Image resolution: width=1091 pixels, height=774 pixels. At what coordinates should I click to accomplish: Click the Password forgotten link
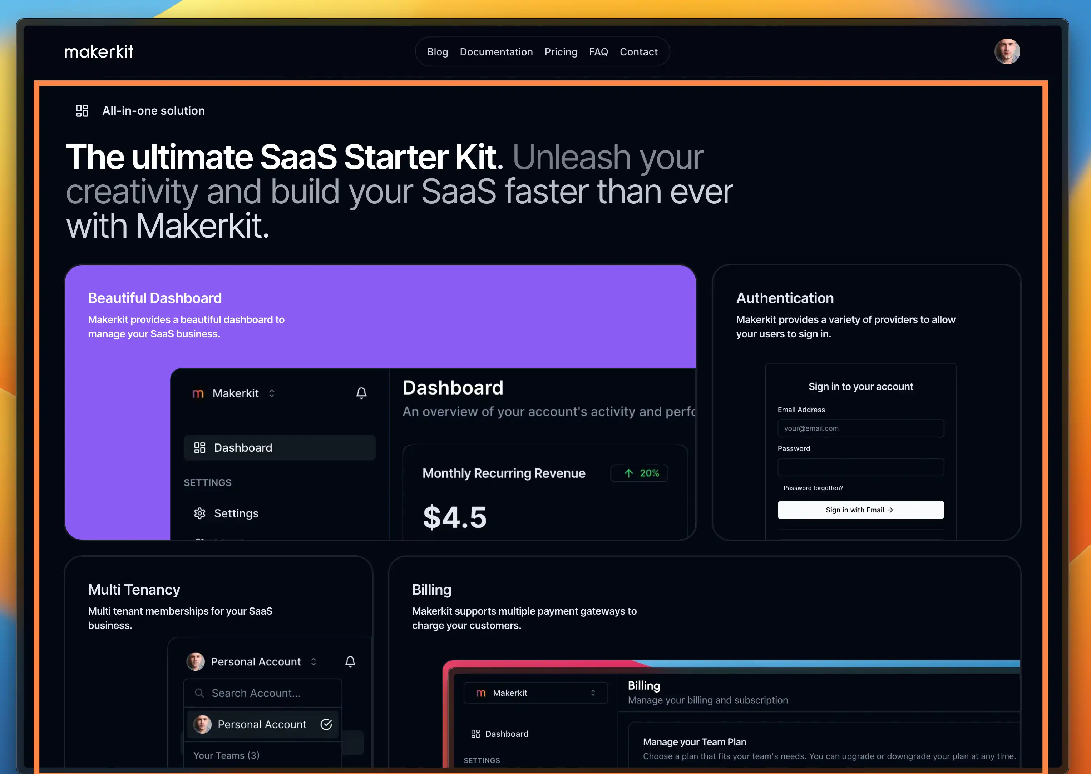pyautogui.click(x=813, y=488)
